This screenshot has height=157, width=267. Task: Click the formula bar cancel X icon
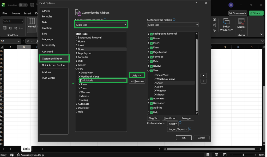click(28, 41)
